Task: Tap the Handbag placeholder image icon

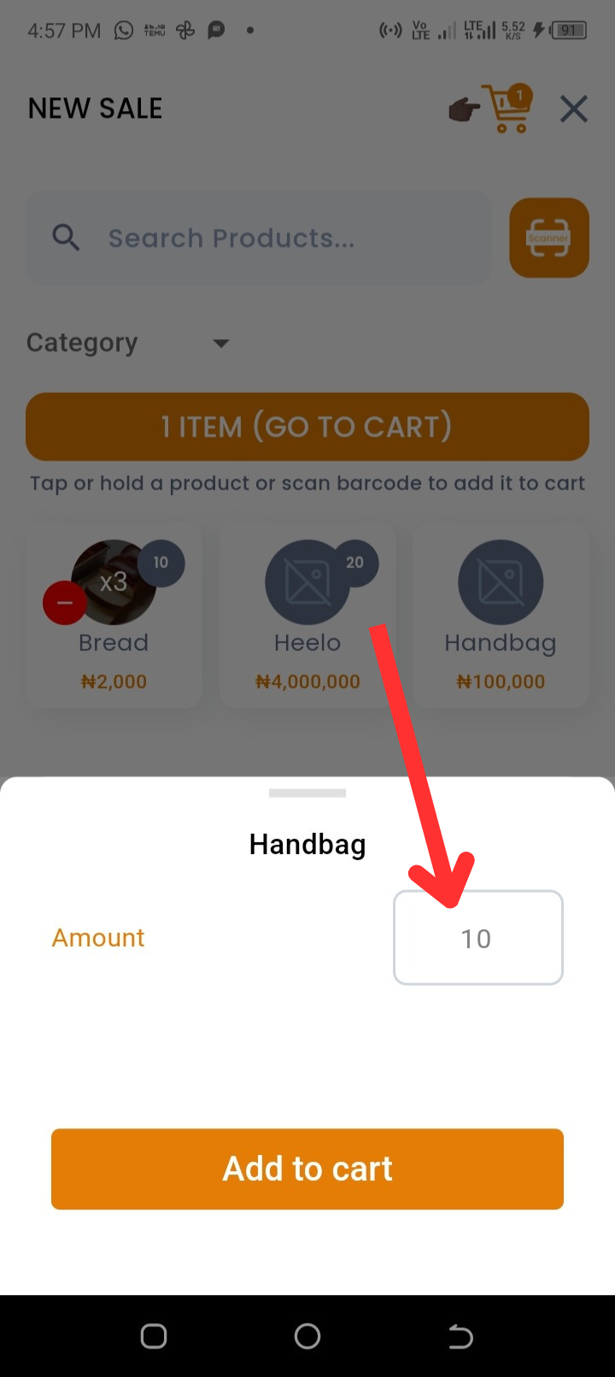Action: tap(501, 582)
